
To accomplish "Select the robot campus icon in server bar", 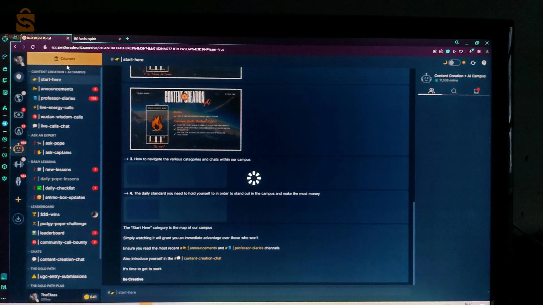I will (19, 148).
